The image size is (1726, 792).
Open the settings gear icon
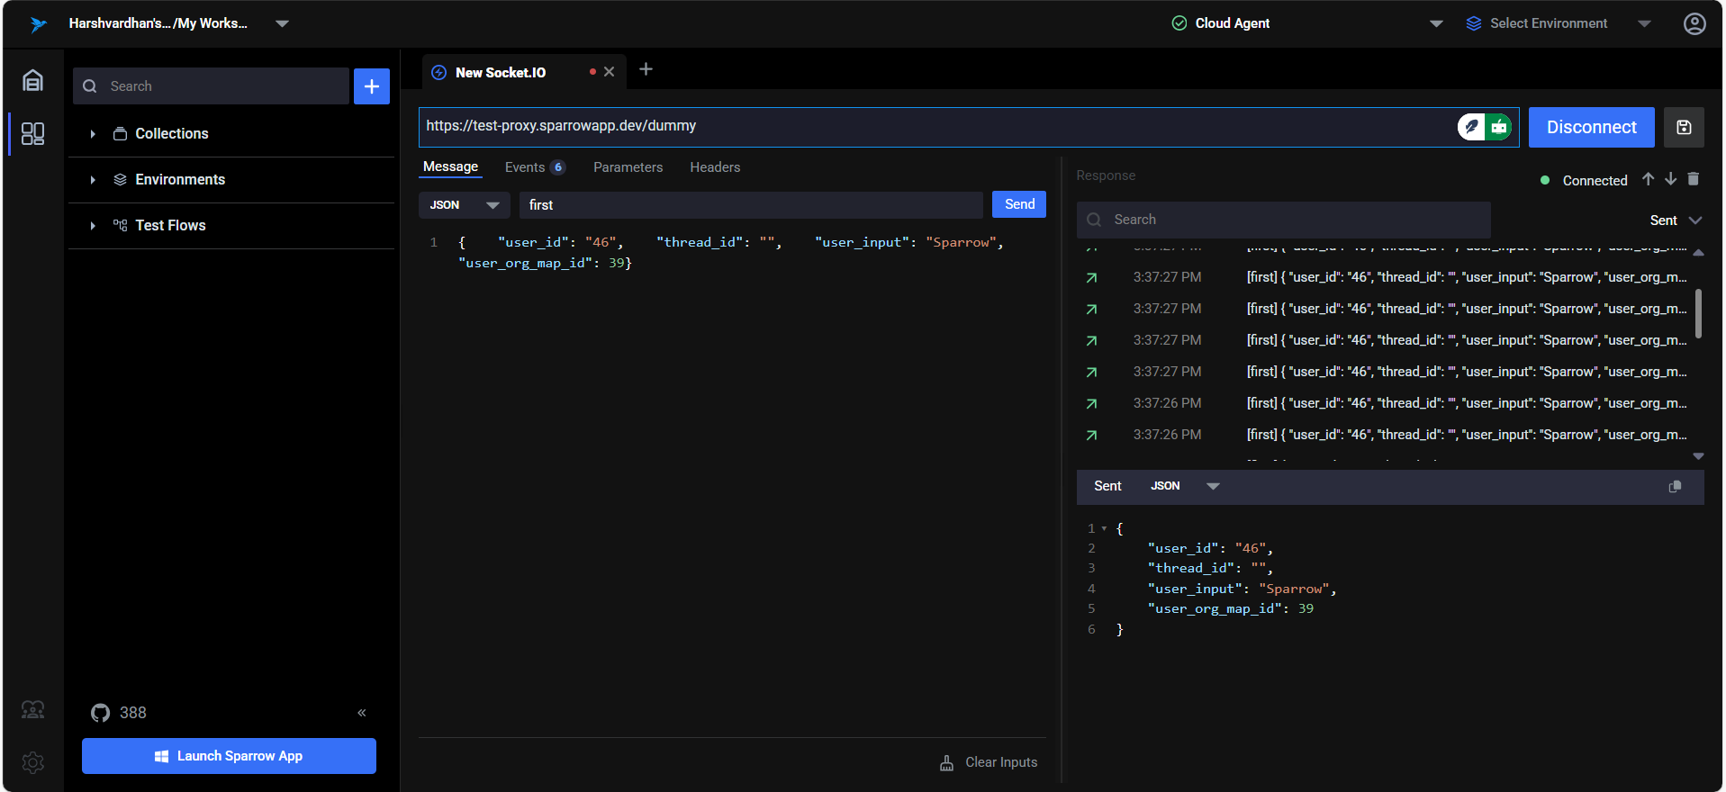[x=32, y=763]
